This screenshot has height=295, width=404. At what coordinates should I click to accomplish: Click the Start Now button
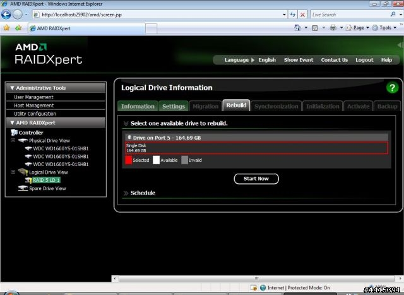click(256, 179)
